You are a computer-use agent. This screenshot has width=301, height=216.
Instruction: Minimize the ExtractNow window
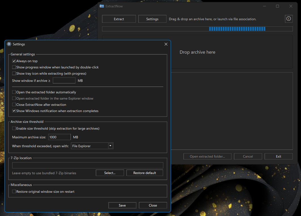pyautogui.click(x=264, y=6)
